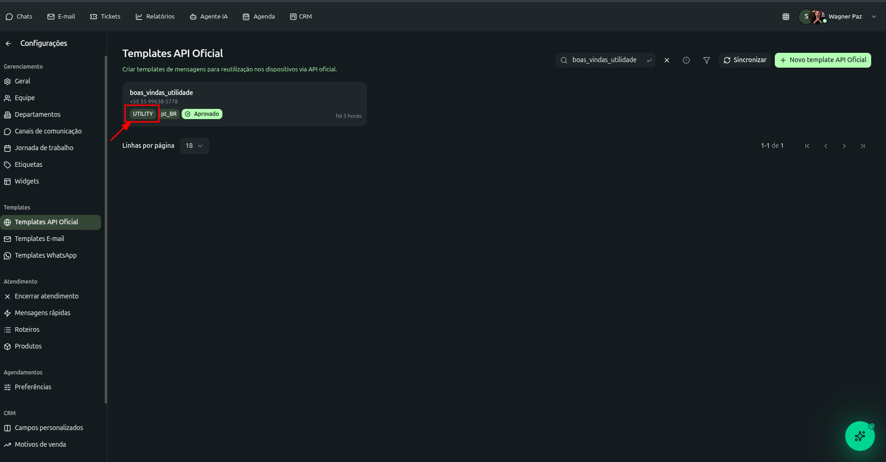Image resolution: width=886 pixels, height=462 pixels.
Task: Open the CRM top navigation item
Action: click(301, 17)
